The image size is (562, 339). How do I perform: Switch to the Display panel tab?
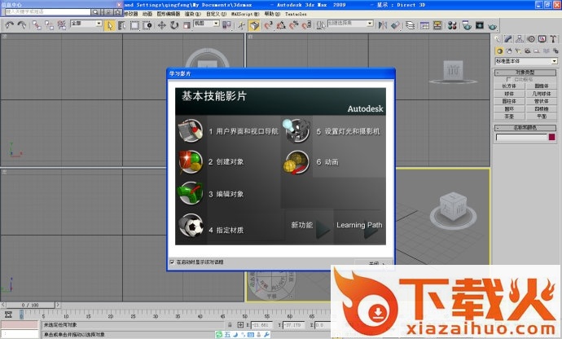tap(542, 39)
